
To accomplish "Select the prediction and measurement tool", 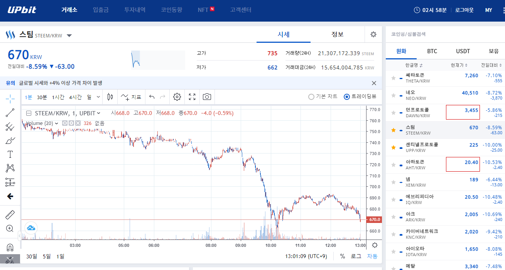I will point(10,182).
